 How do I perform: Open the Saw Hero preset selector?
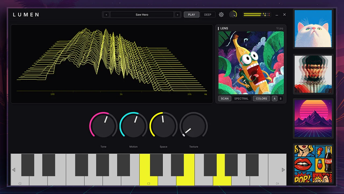pos(142,15)
